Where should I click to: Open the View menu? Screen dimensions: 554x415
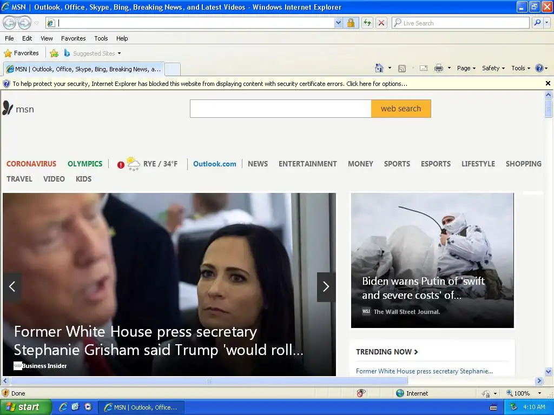[47, 38]
